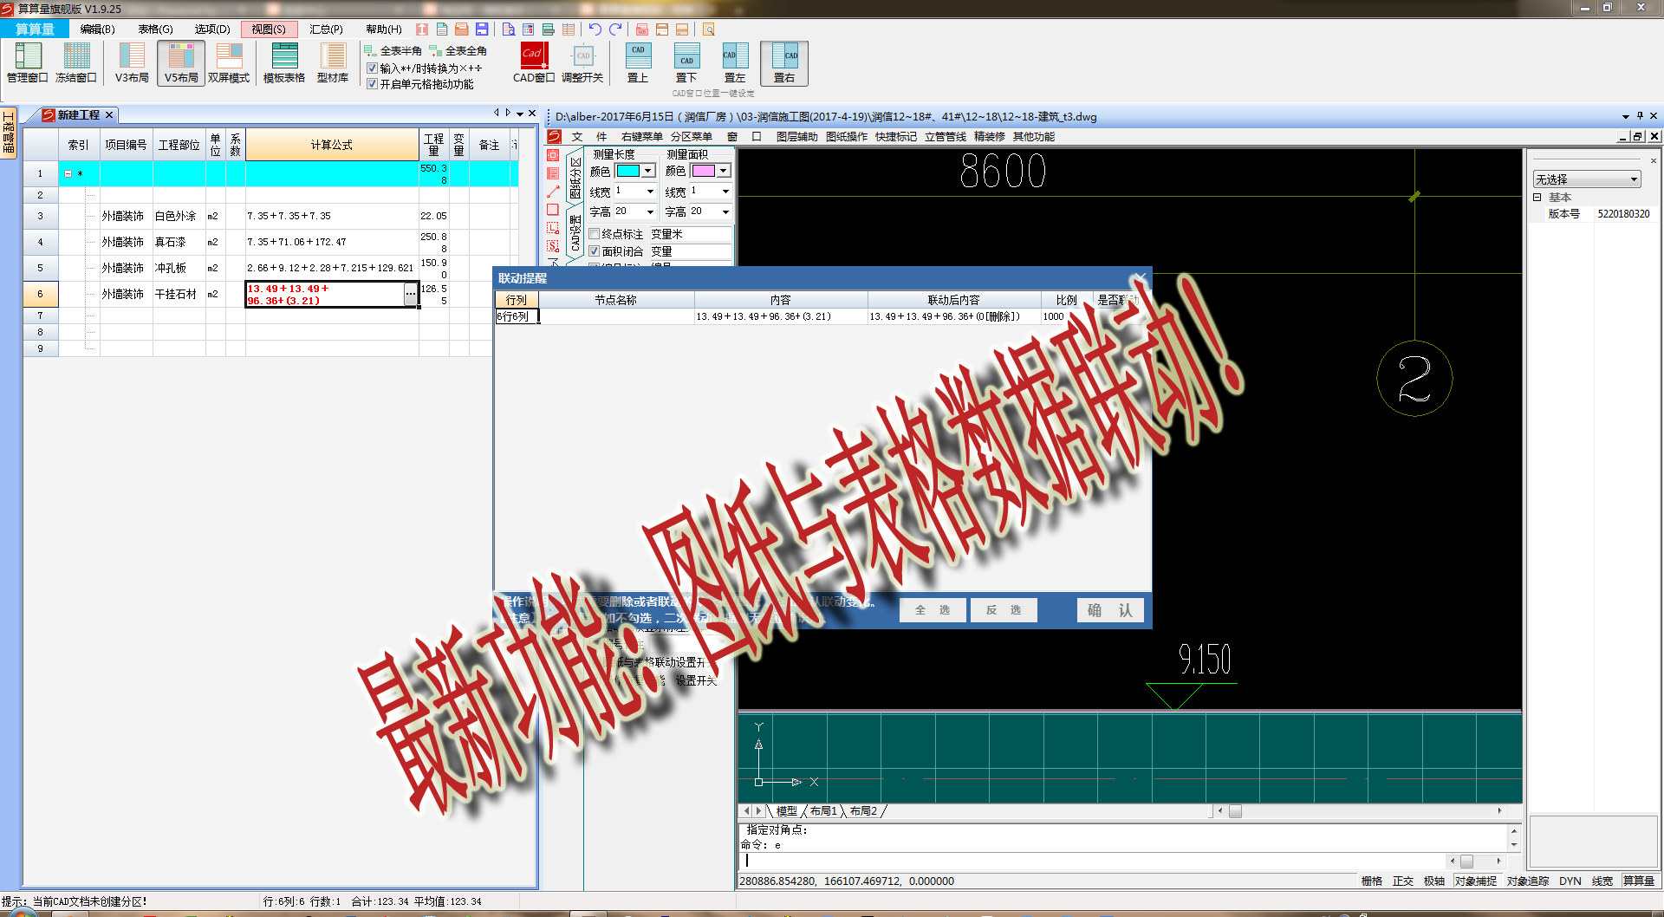
Task: Dock CAD window to left with 置左
Action: click(735, 62)
